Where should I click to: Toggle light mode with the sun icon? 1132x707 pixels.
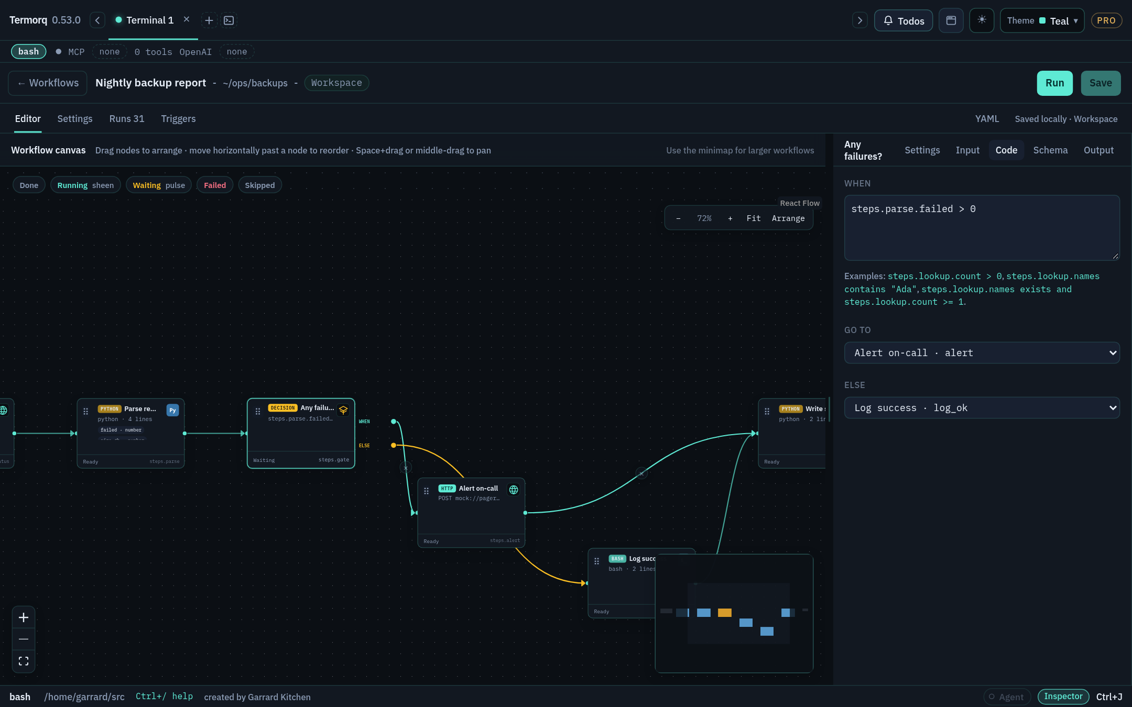(982, 20)
